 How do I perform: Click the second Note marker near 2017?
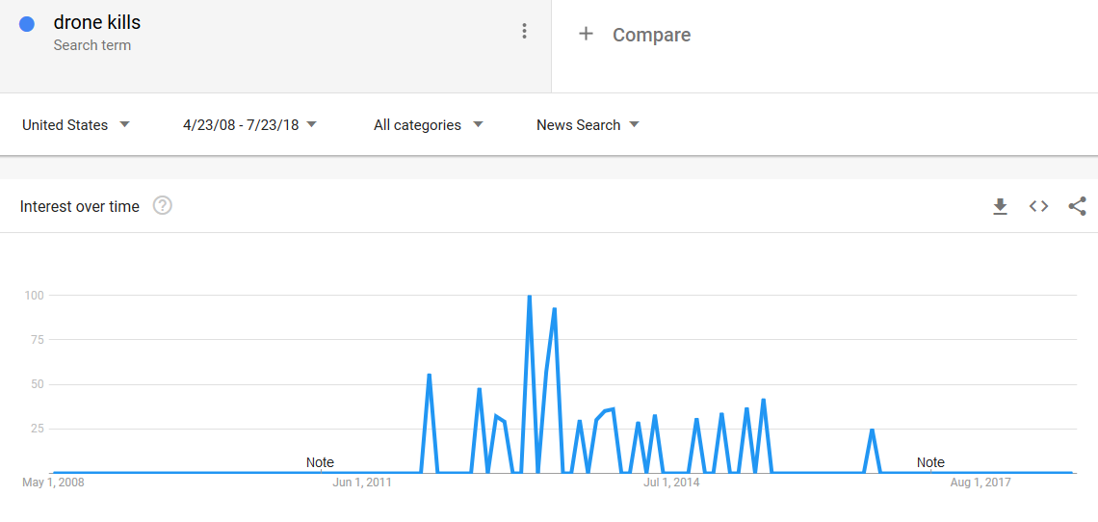click(x=930, y=462)
